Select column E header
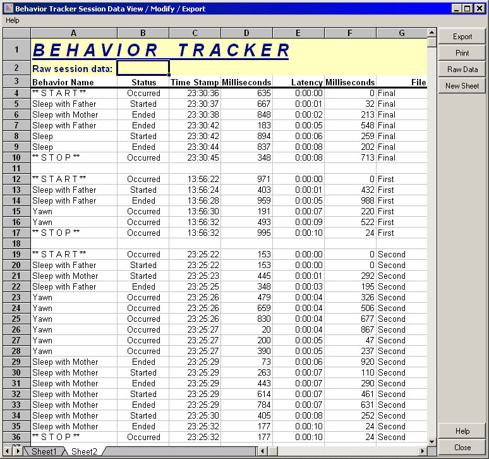Viewport: 489px width, 459px height. tap(298, 33)
